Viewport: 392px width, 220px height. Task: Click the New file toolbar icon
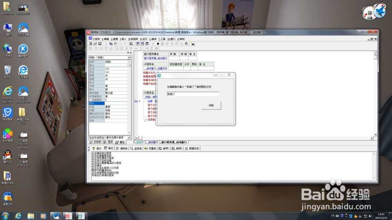(x=91, y=44)
